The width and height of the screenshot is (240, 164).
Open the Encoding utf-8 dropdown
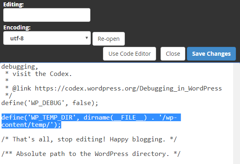tap(47, 38)
